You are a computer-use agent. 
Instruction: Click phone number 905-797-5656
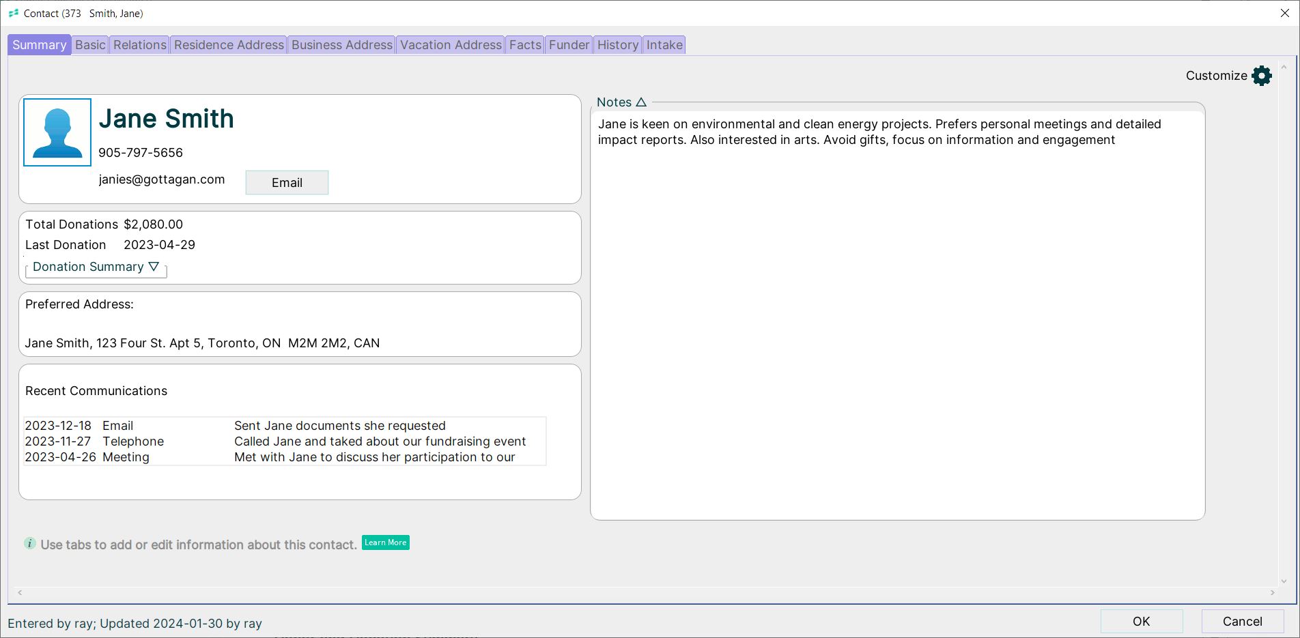tap(141, 153)
